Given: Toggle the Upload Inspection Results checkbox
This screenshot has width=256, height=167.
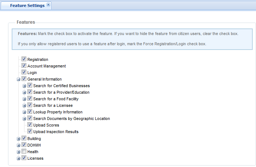Looking at the screenshot, I should coord(30,131).
